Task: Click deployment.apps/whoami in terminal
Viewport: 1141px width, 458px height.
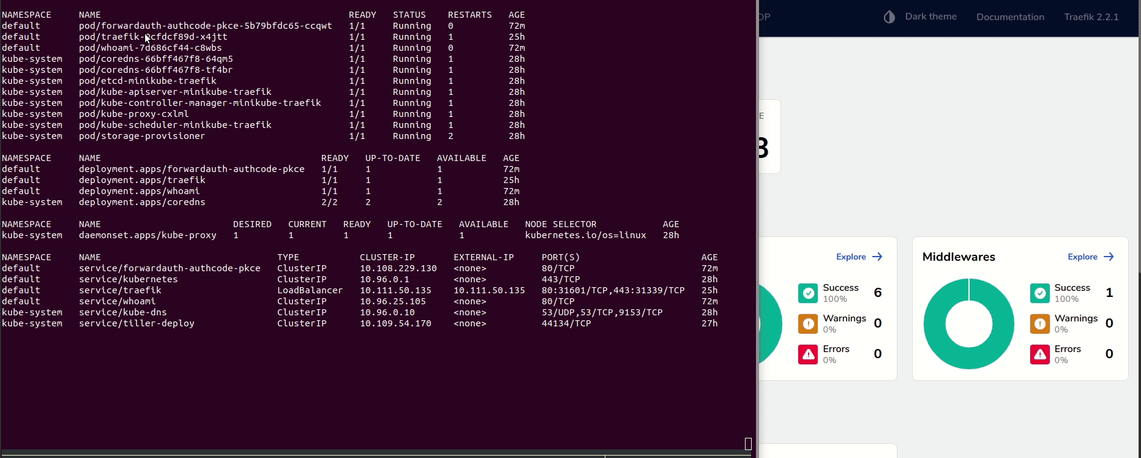Action: [x=140, y=191]
